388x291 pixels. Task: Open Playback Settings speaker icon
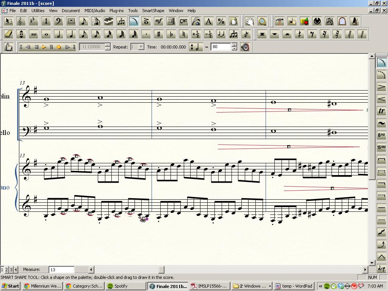click(x=245, y=47)
